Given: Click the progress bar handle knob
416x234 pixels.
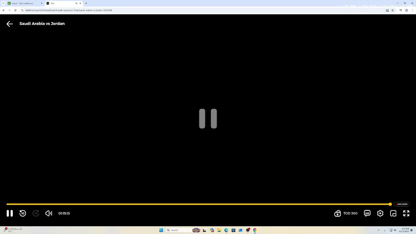Looking at the screenshot, I should coord(390,204).
